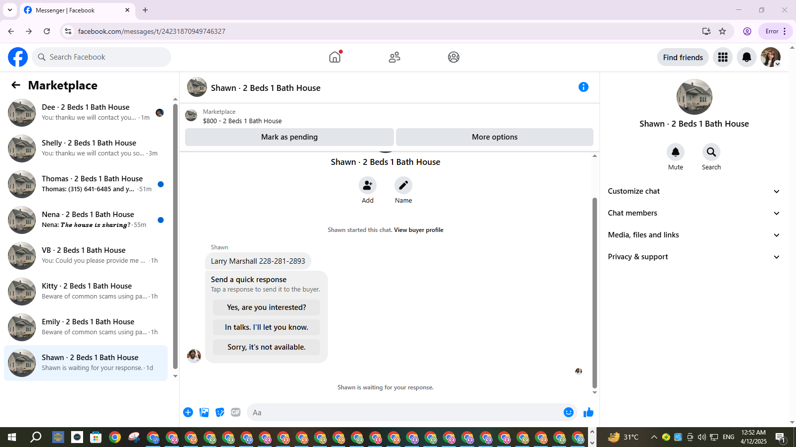This screenshot has height=447, width=796.
Task: Open the Windows Start menu
Action: [12, 437]
